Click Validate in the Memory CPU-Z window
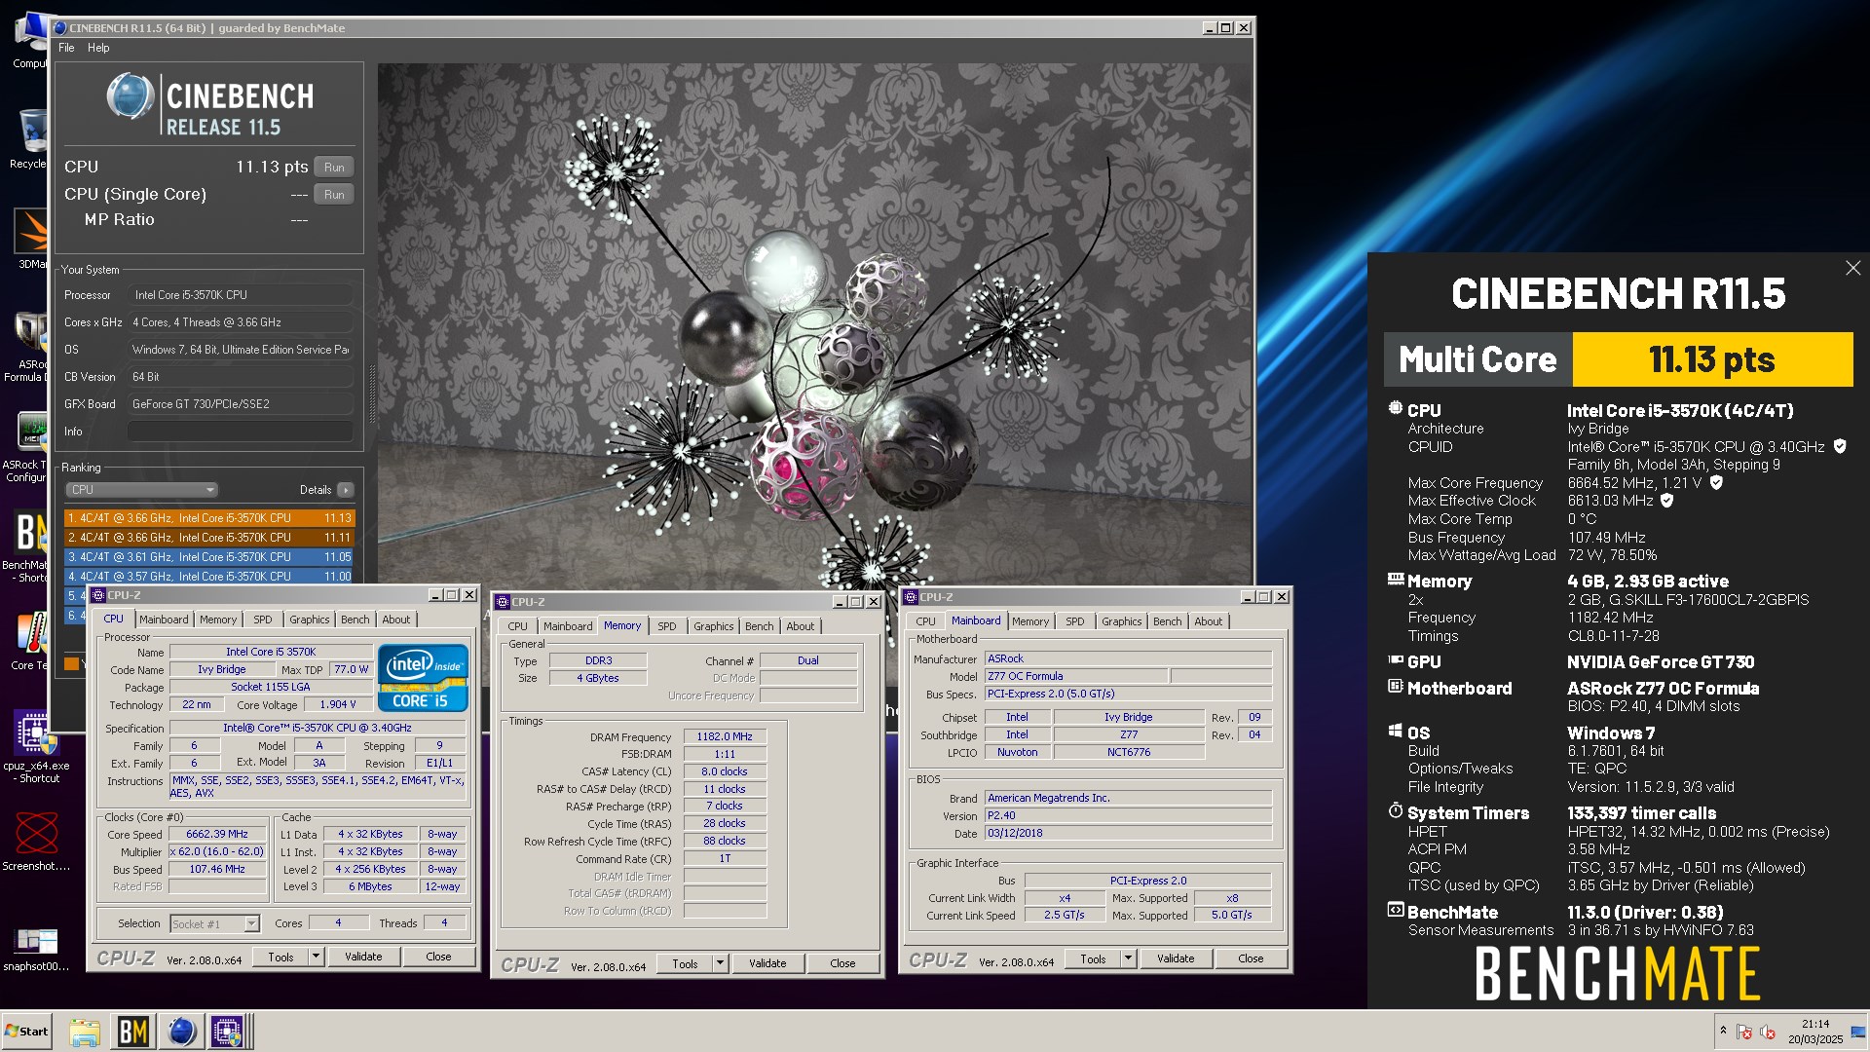The image size is (1870, 1052). point(767,964)
